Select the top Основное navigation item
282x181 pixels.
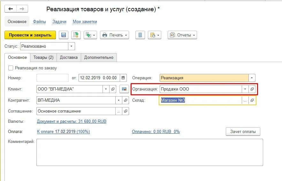click(17, 22)
